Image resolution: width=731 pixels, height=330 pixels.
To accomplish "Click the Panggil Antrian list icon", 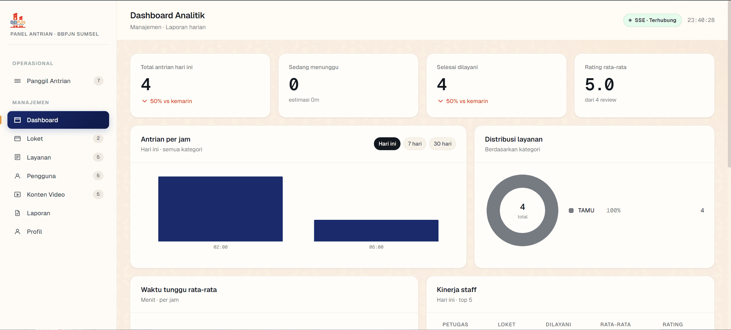I will (17, 81).
